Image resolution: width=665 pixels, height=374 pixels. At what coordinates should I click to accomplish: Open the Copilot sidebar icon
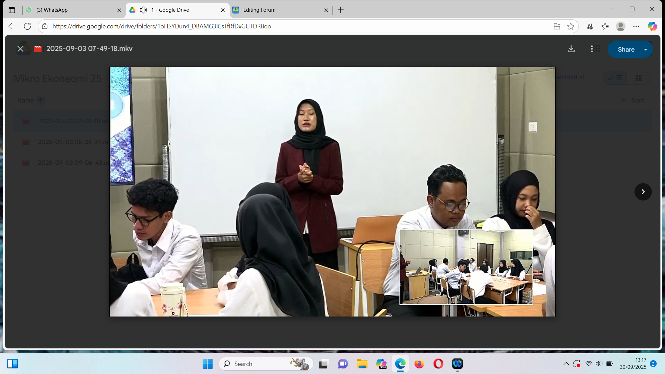tap(652, 26)
